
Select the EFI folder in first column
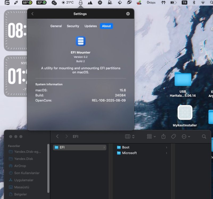pyautogui.click(x=80, y=147)
